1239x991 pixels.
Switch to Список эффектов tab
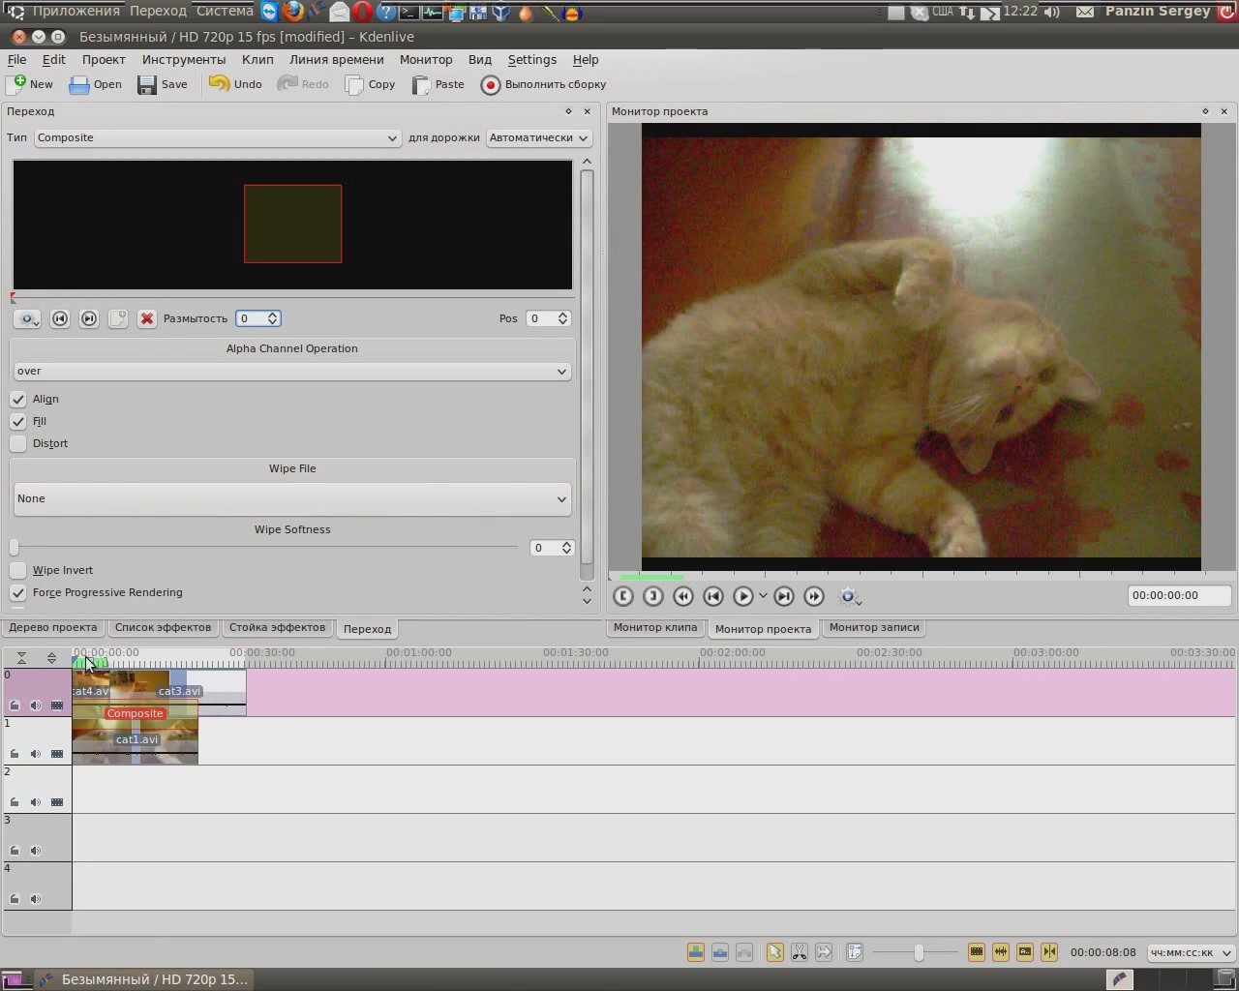click(163, 627)
